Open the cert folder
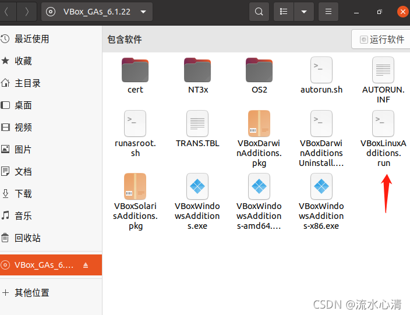Viewport: 410px width, 315px height. click(x=135, y=76)
